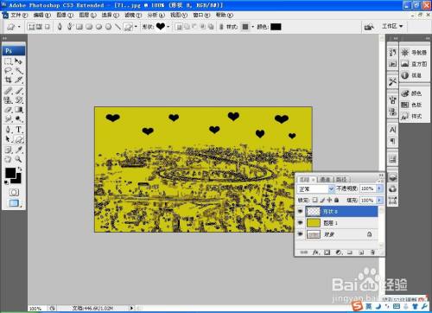The image size is (432, 313).
Task: Select the Path Selection tool
Action: click(8, 139)
